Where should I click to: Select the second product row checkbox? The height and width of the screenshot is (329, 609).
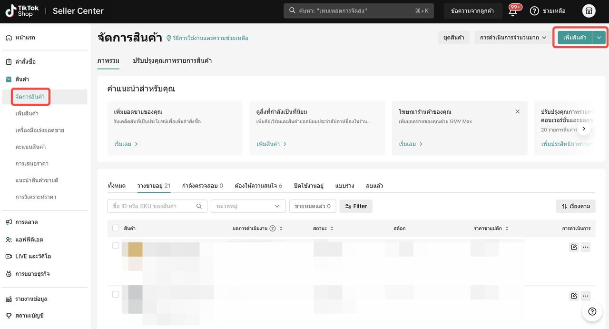[x=116, y=294]
